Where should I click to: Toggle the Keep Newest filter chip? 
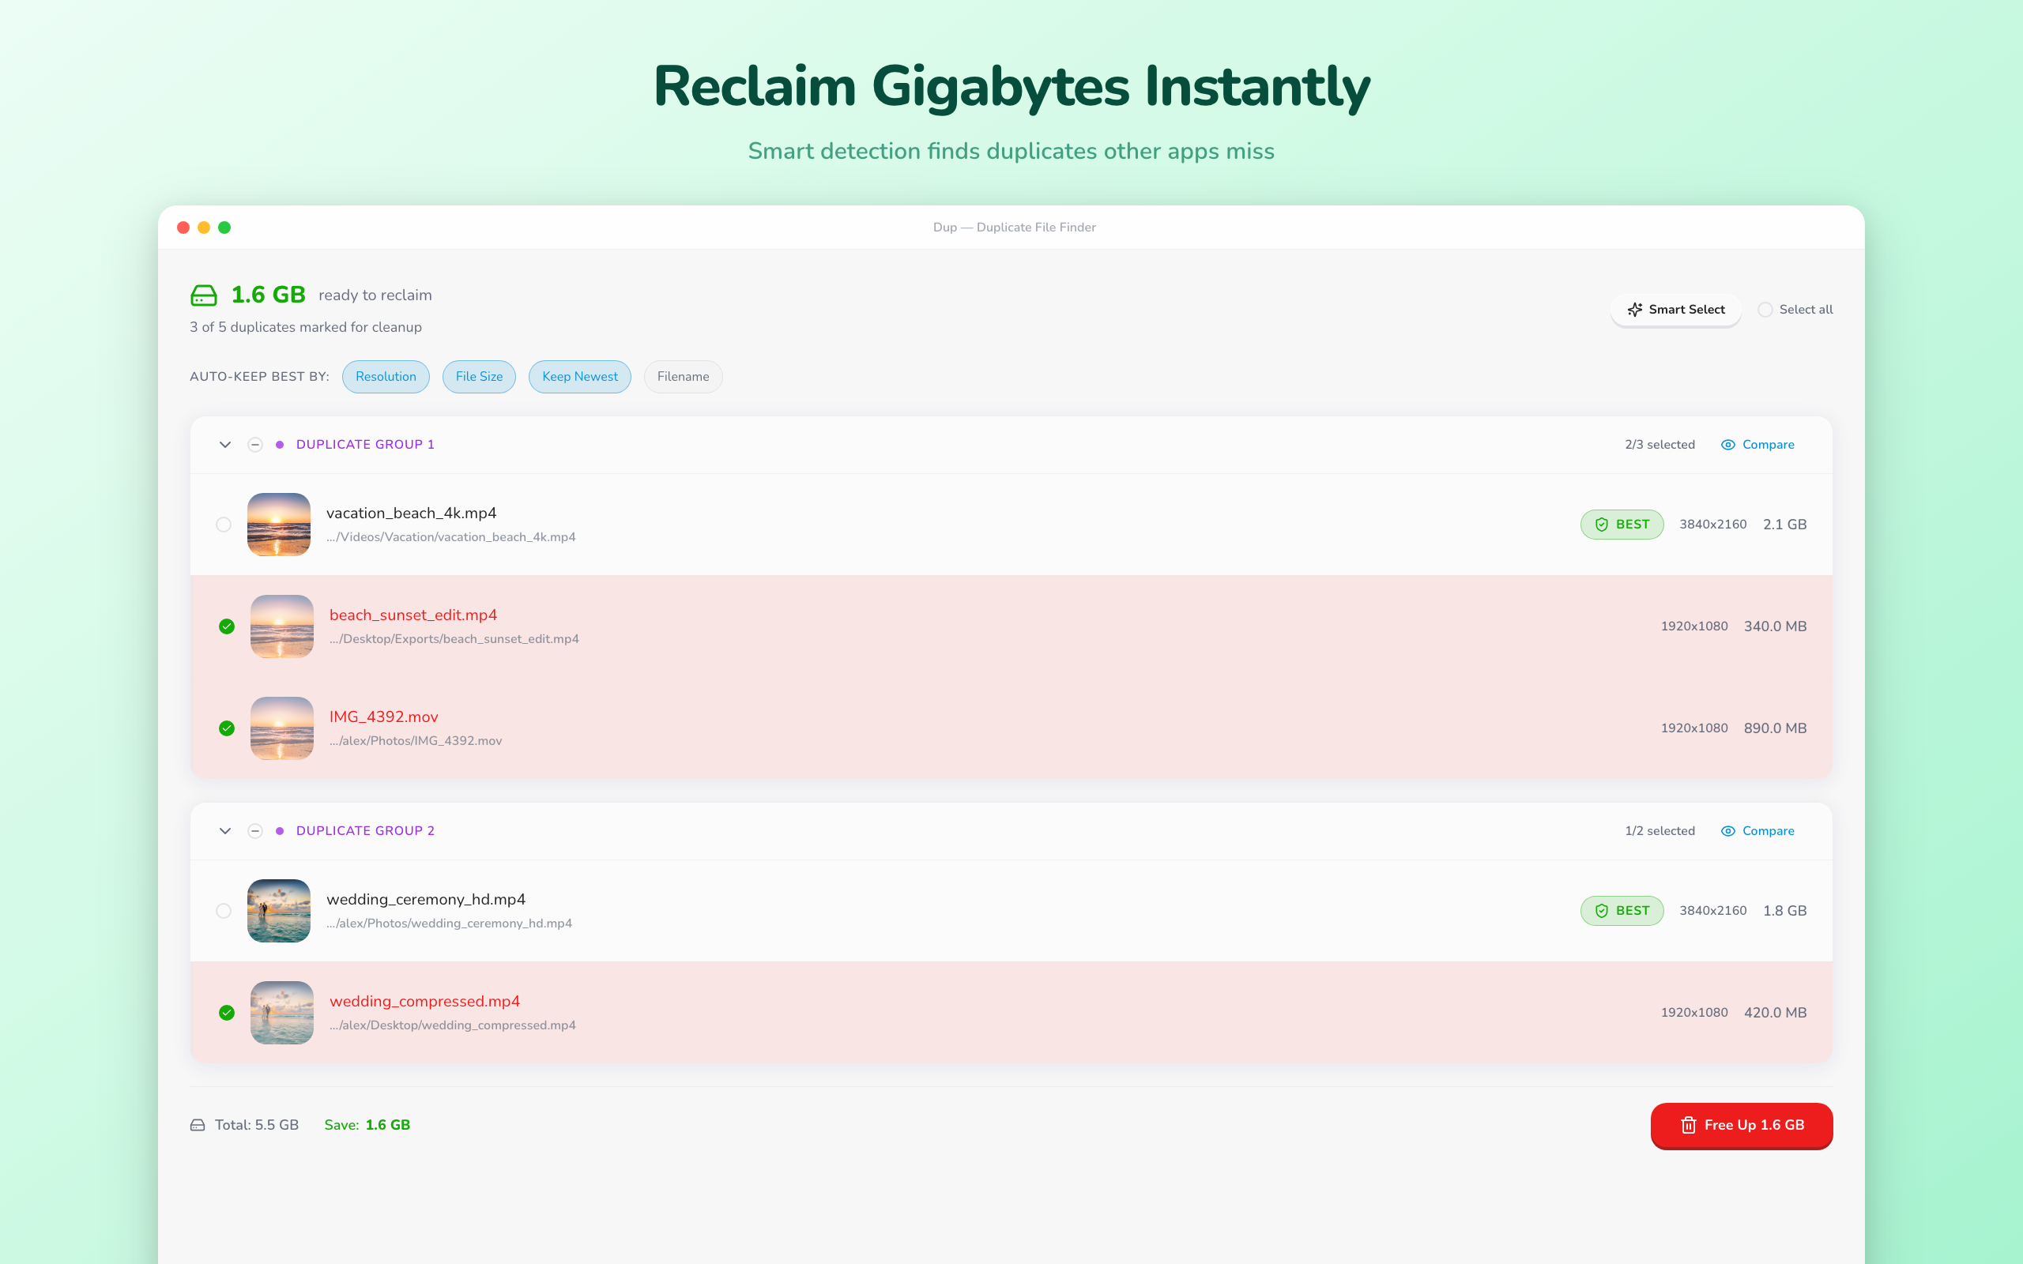pos(579,377)
